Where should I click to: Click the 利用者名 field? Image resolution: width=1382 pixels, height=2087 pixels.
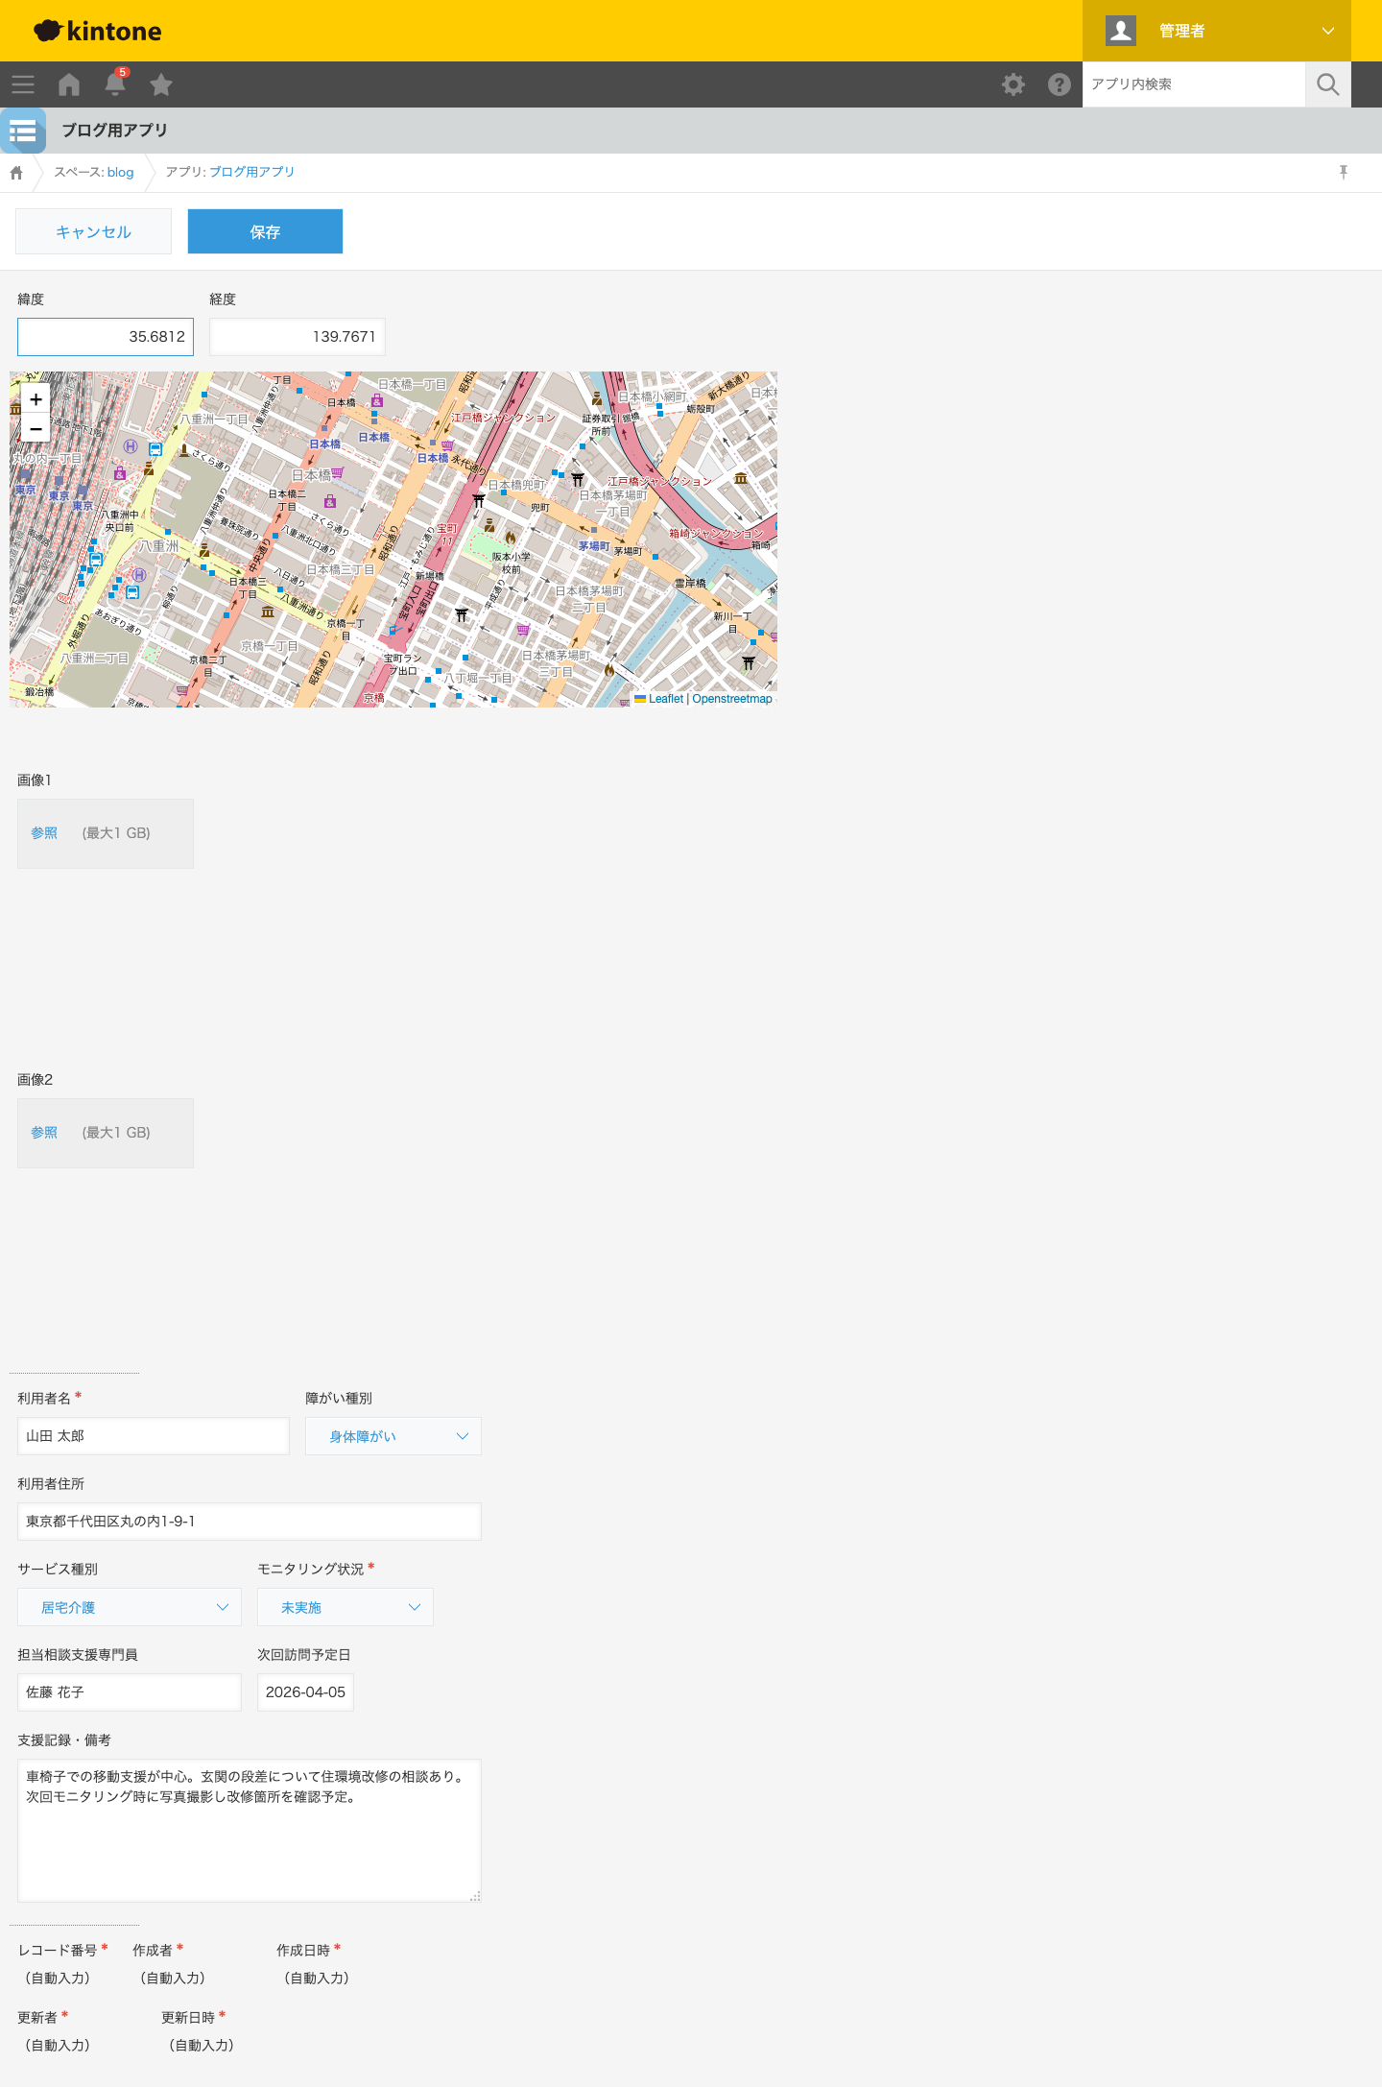(x=154, y=1436)
